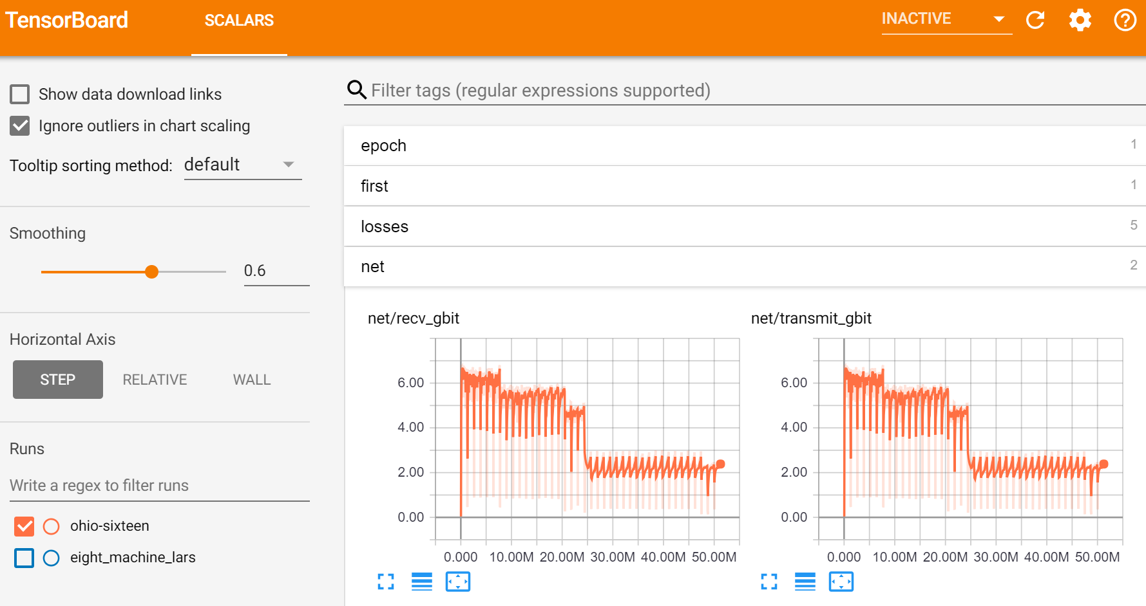
Task: Enable Show data download links checkbox
Action: (x=20, y=95)
